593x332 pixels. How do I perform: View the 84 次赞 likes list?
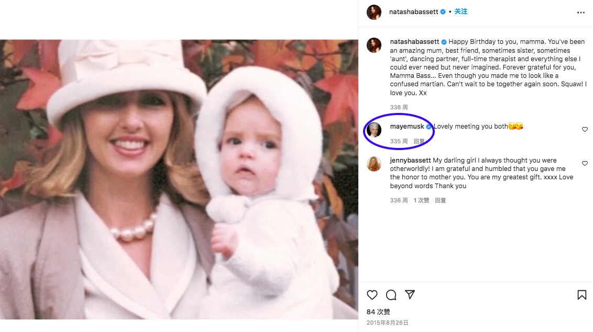click(378, 312)
